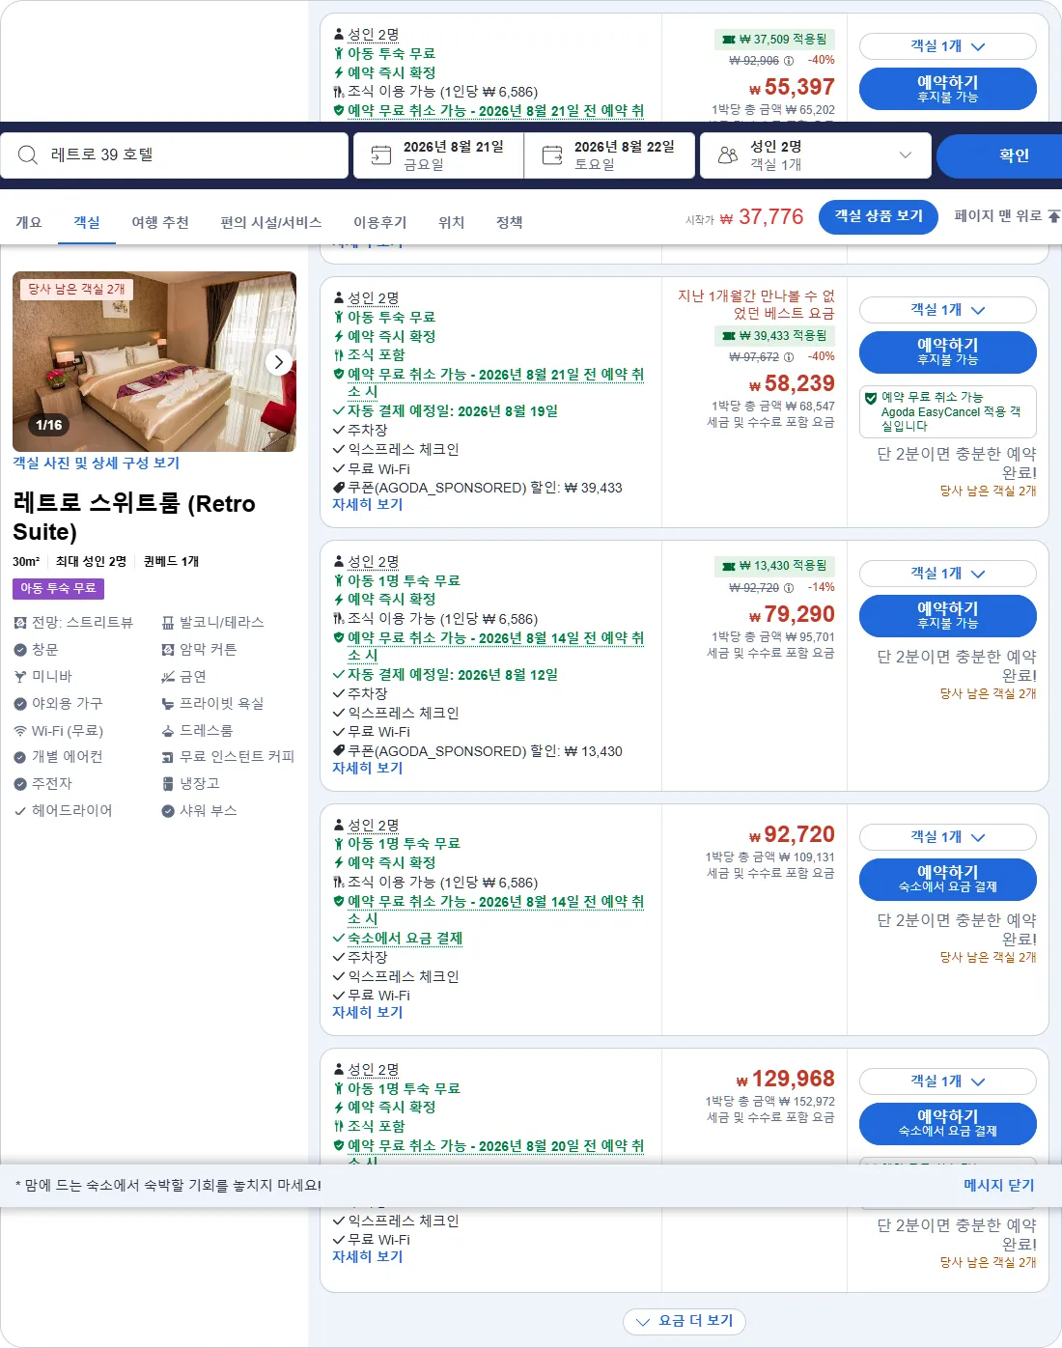
Task: Close the notice with 메시지 닫기
Action: click(x=999, y=1185)
